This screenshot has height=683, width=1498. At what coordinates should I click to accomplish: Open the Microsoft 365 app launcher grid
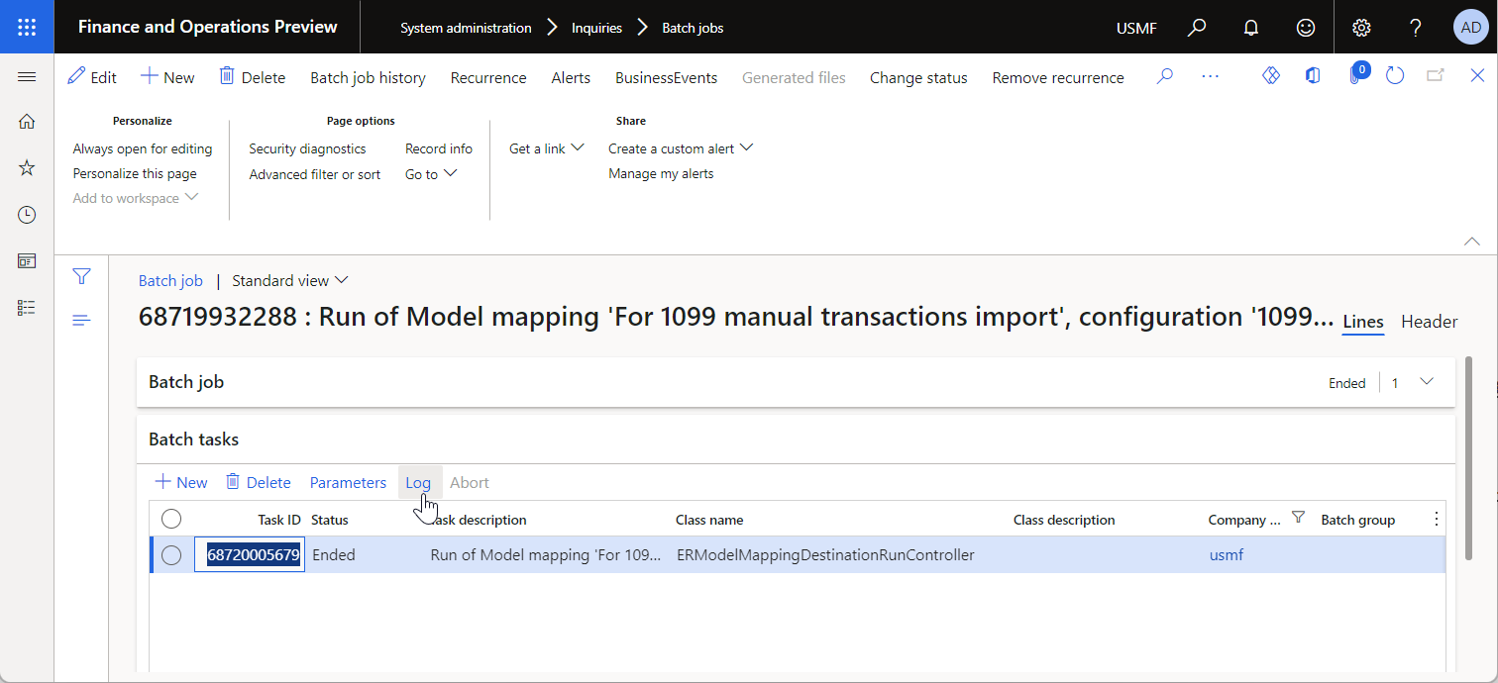pos(27,27)
